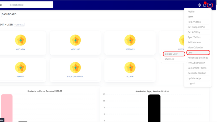This screenshot has width=217, height=122.
Task: Click the Add New star icon
Action: coord(20,40)
